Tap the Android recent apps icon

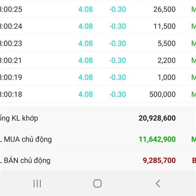[37, 183]
